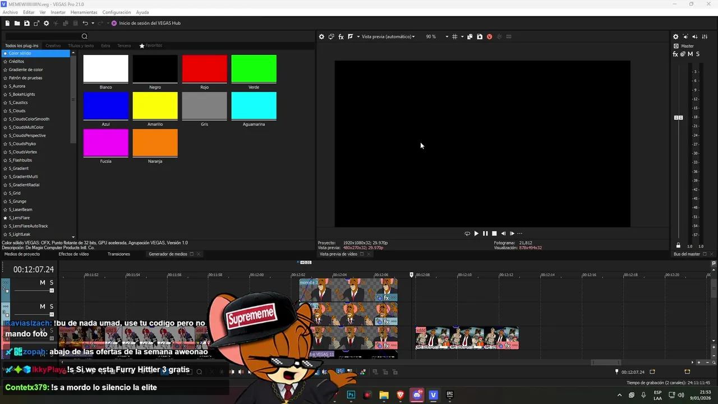Open more transport options (ellipsis)
718x404 pixels.
[x=520, y=233]
